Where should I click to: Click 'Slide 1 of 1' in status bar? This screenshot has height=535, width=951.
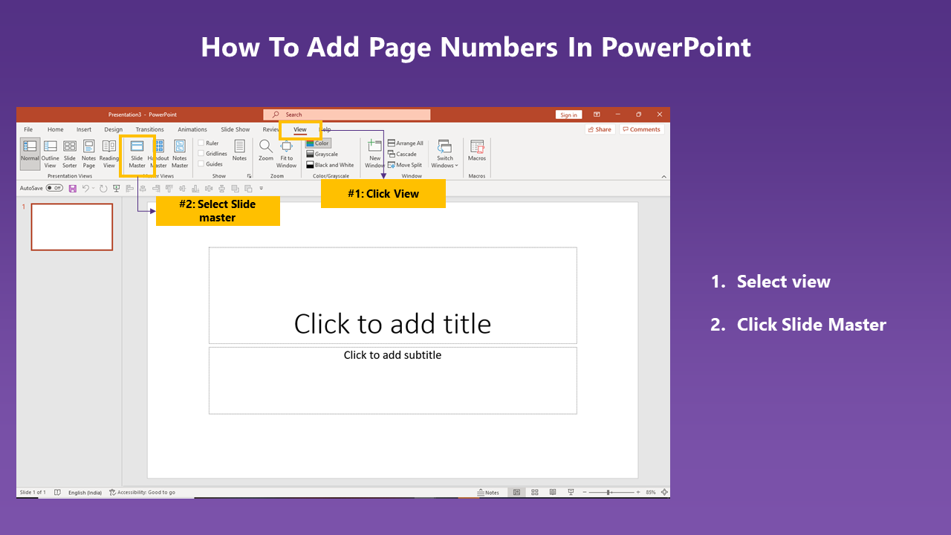[33, 493]
